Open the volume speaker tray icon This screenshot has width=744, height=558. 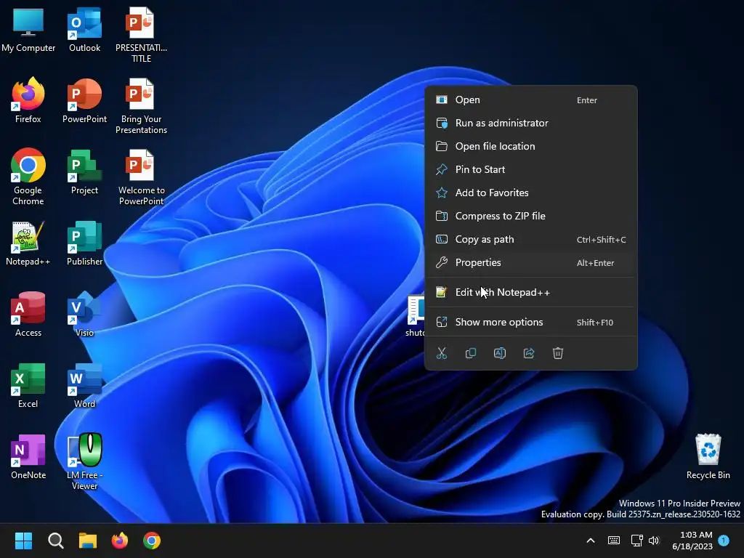(x=654, y=541)
